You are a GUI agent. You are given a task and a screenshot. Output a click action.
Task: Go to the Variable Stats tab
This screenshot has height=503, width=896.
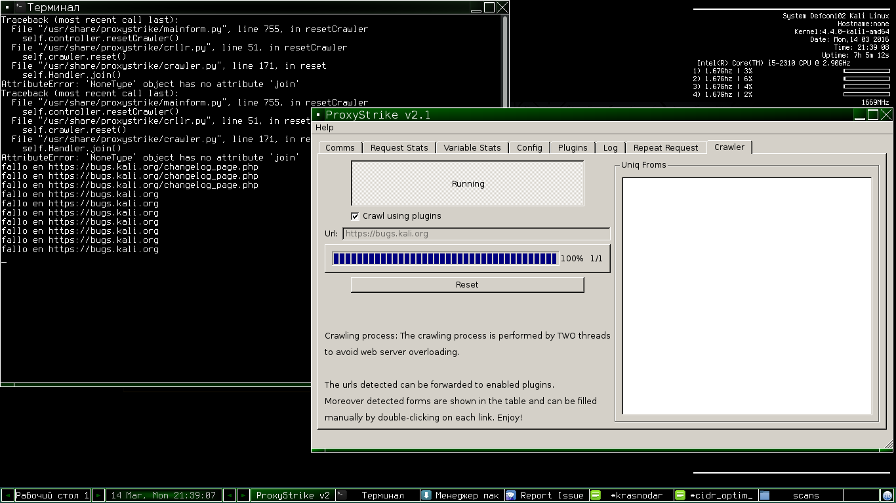pos(472,147)
